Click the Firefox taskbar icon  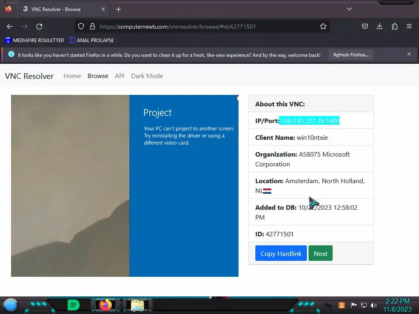point(105,305)
